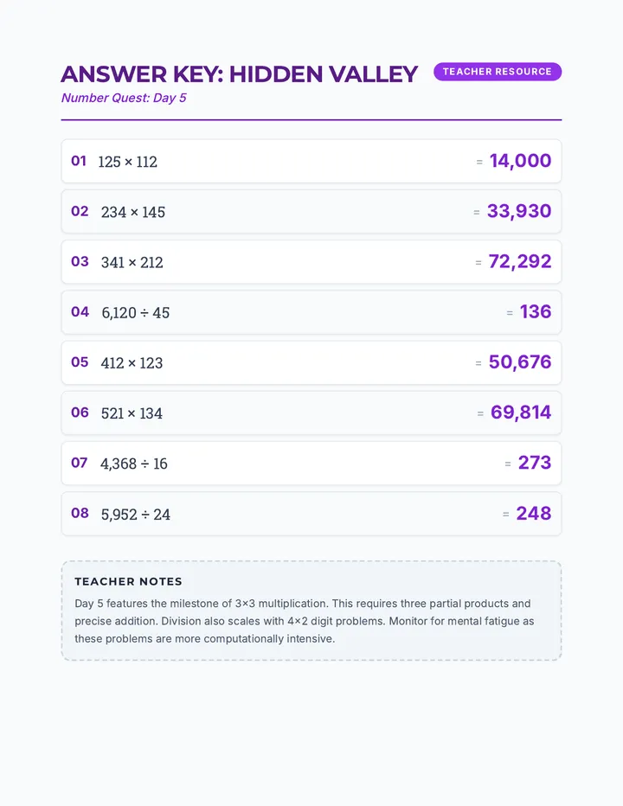The height and width of the screenshot is (806, 623).
Task: Select problem 02 row 234 × 145
Action: tap(311, 211)
